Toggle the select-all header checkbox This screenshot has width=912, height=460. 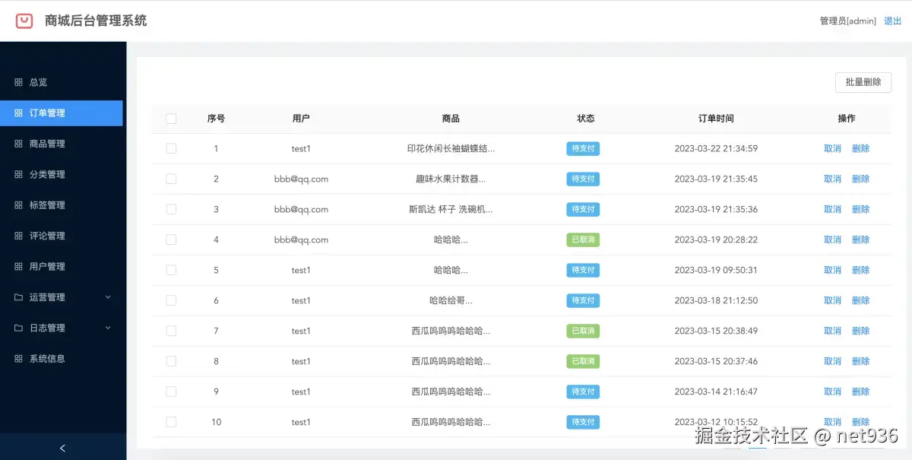point(171,119)
